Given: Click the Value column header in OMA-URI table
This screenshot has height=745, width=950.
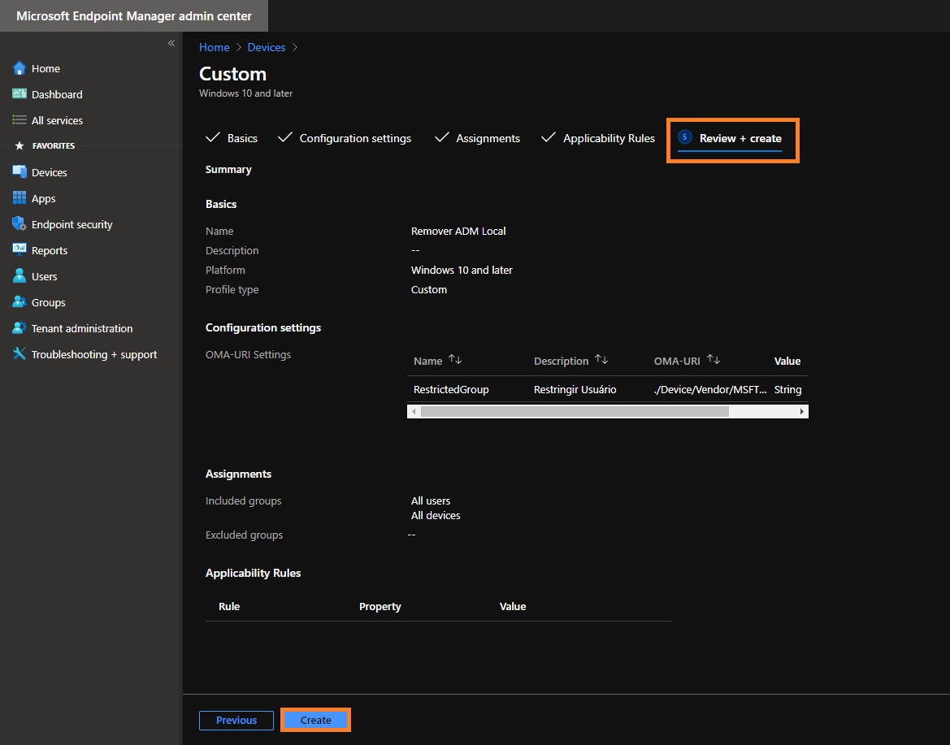Looking at the screenshot, I should coord(787,361).
